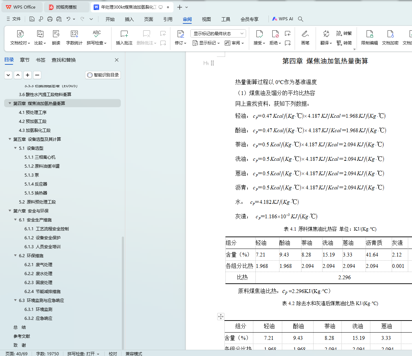Open 限制编辑 restrict editing
The height and width of the screenshot is (356, 412).
pos(369,37)
